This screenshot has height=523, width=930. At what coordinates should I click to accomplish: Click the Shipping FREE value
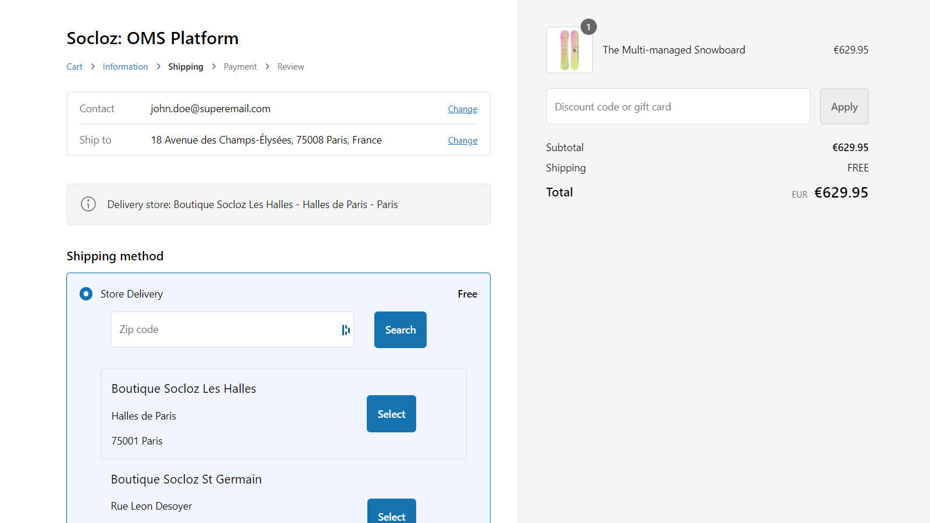[x=858, y=168]
